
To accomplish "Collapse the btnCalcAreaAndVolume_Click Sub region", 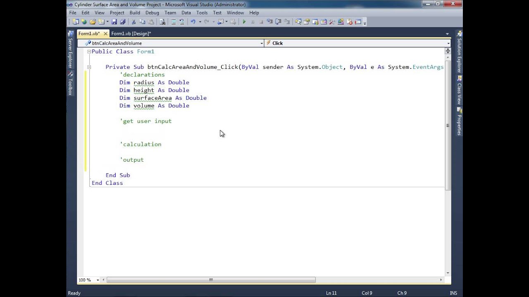I will pos(89,67).
